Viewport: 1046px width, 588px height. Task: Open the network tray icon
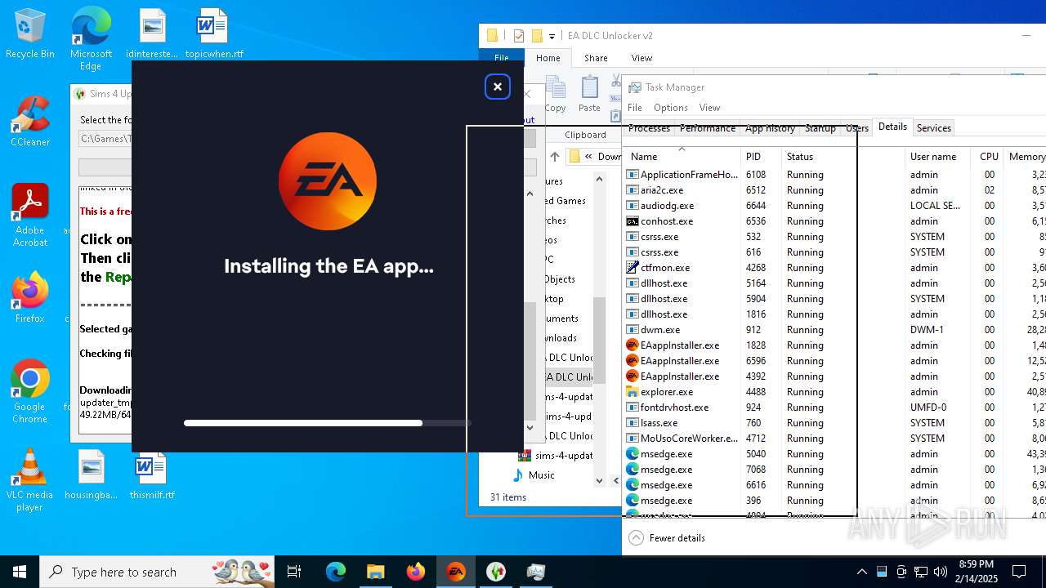point(921,572)
